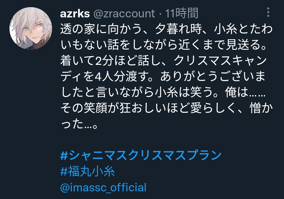Image resolution: width=284 pixels, height=199 pixels.
Task: Click the word クリスマスキャン in the tweet
Action: tap(220, 61)
